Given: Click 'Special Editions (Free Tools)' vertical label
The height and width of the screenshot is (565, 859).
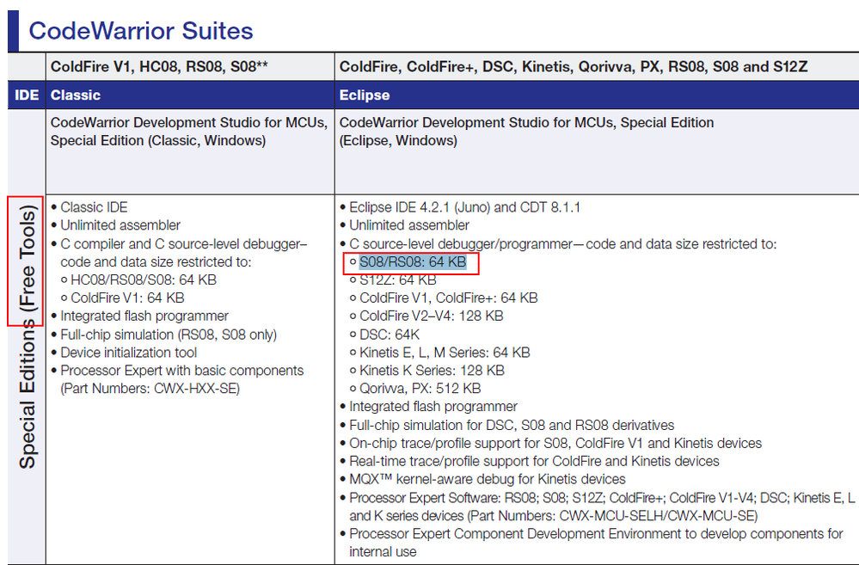Looking at the screenshot, I should (28, 336).
